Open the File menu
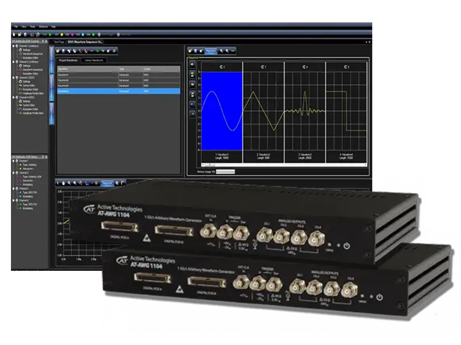Screen dimensions: 461x345 16,26
